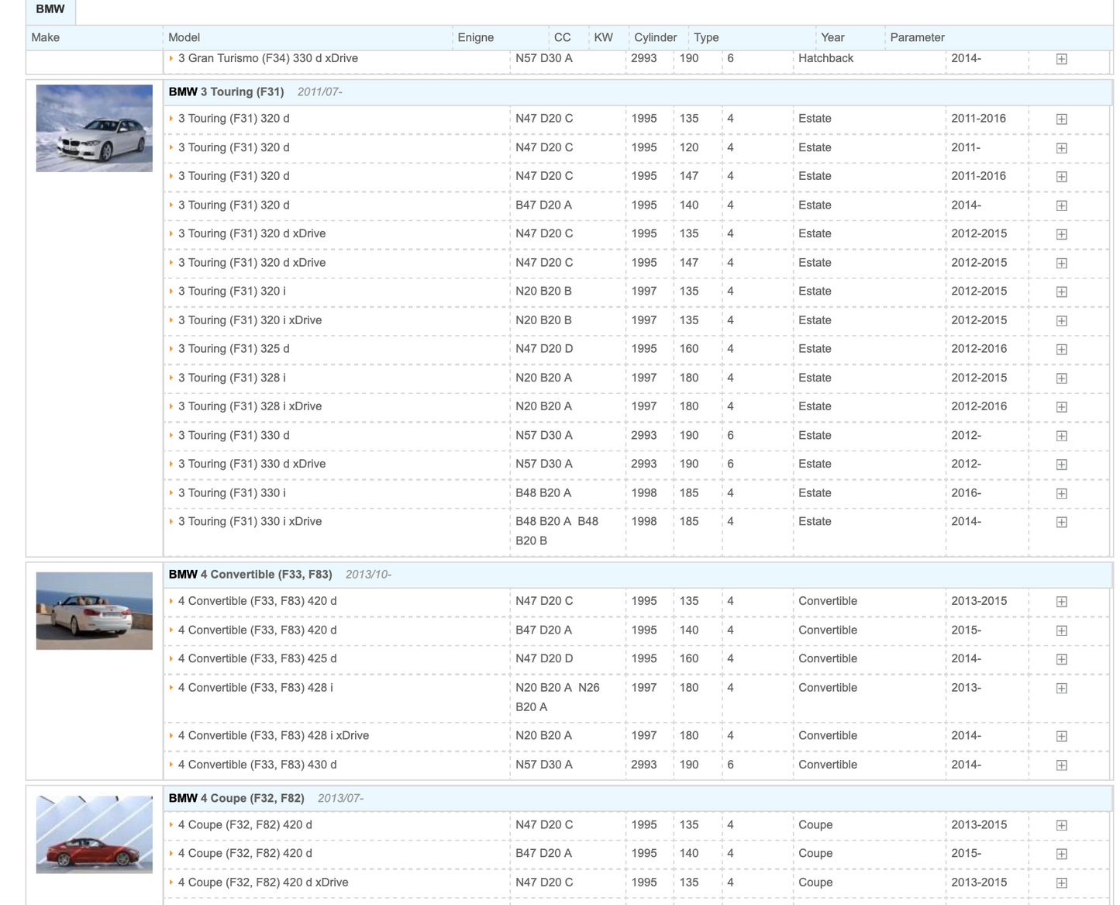Expand details of 3 Touring 320 d B47 D20 A
The height and width of the screenshot is (905, 1120).
pyautogui.click(x=1061, y=206)
